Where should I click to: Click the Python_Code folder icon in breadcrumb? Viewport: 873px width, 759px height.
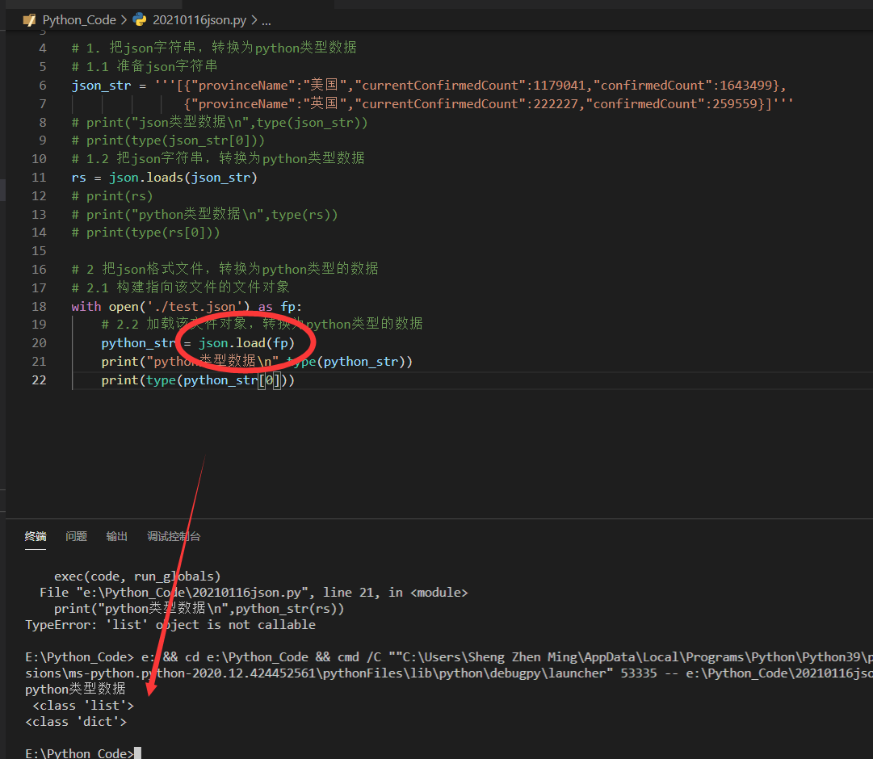29,21
